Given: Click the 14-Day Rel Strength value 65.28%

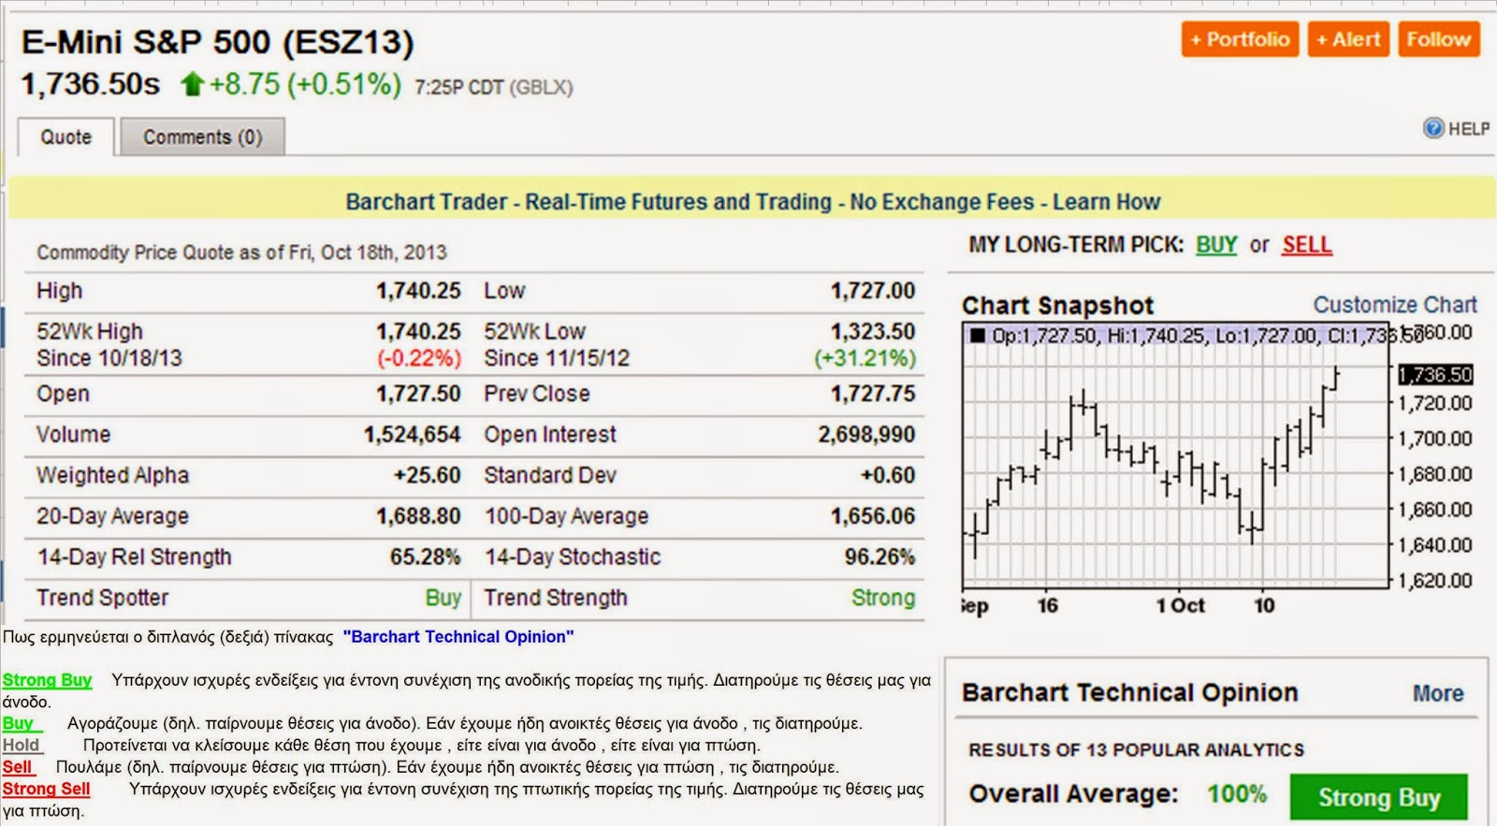Looking at the screenshot, I should pos(426,557).
